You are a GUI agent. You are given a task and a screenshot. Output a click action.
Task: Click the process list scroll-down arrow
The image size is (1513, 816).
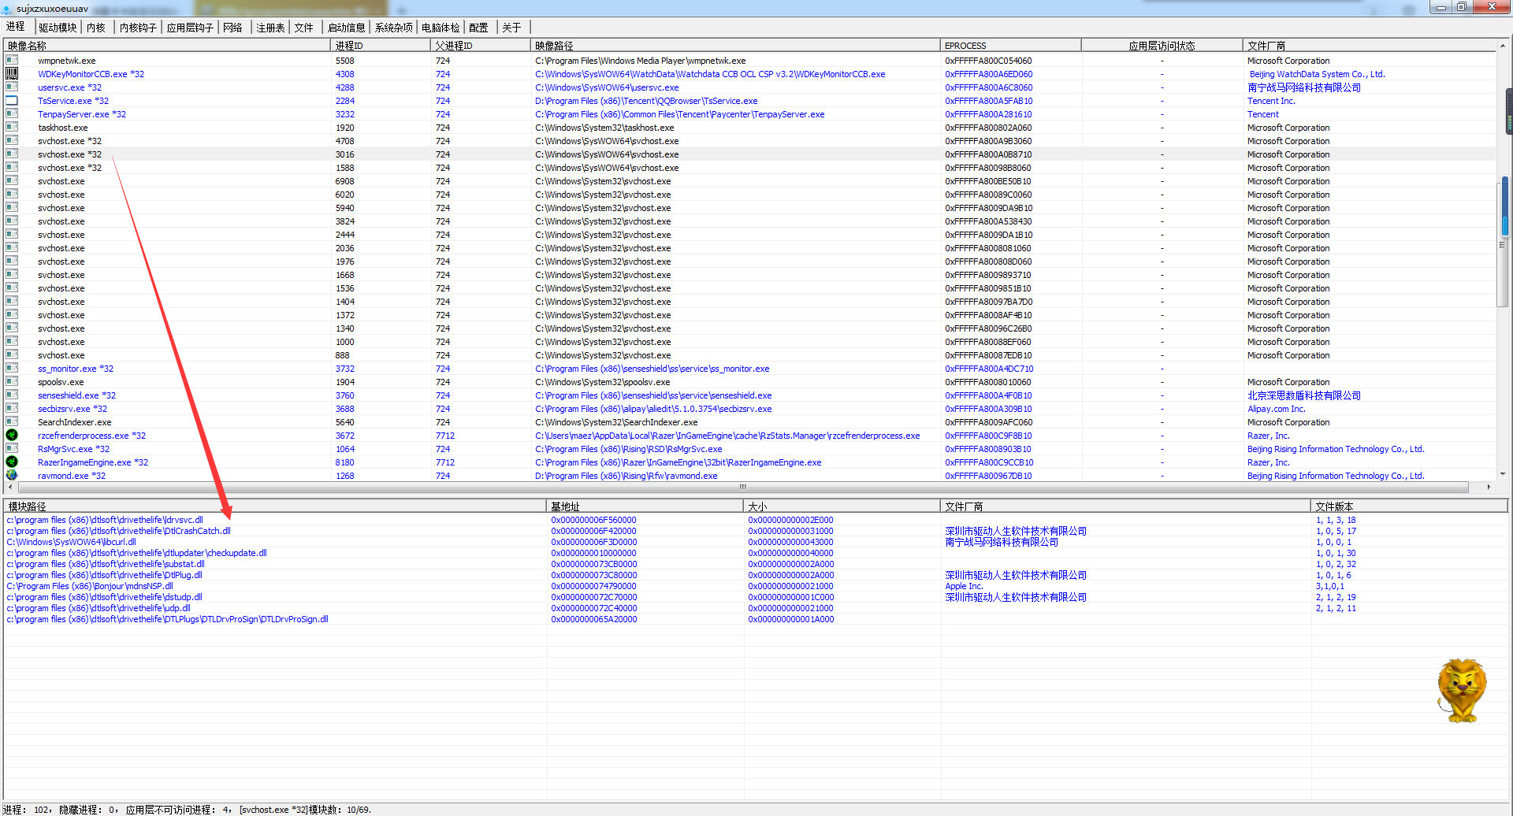1504,474
